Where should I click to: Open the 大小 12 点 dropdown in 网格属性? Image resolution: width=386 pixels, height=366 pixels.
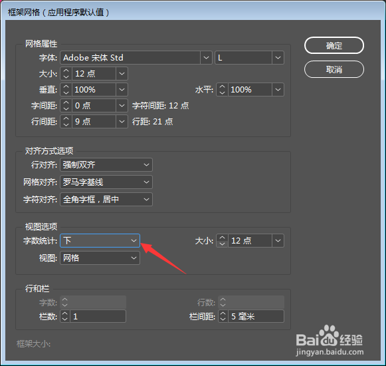pyautogui.click(x=122, y=73)
